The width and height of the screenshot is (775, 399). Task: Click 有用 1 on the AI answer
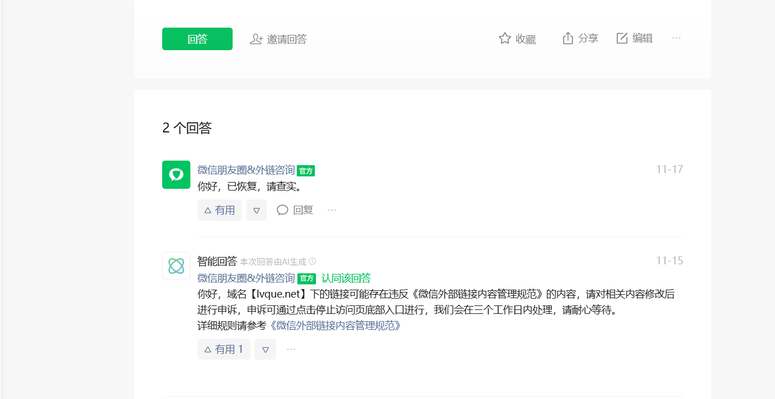[x=224, y=349]
